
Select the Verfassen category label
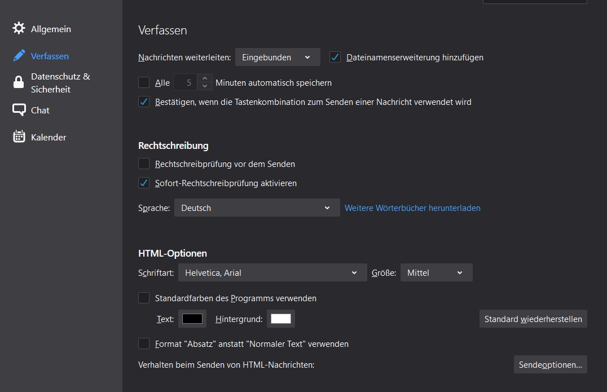pyautogui.click(x=50, y=56)
